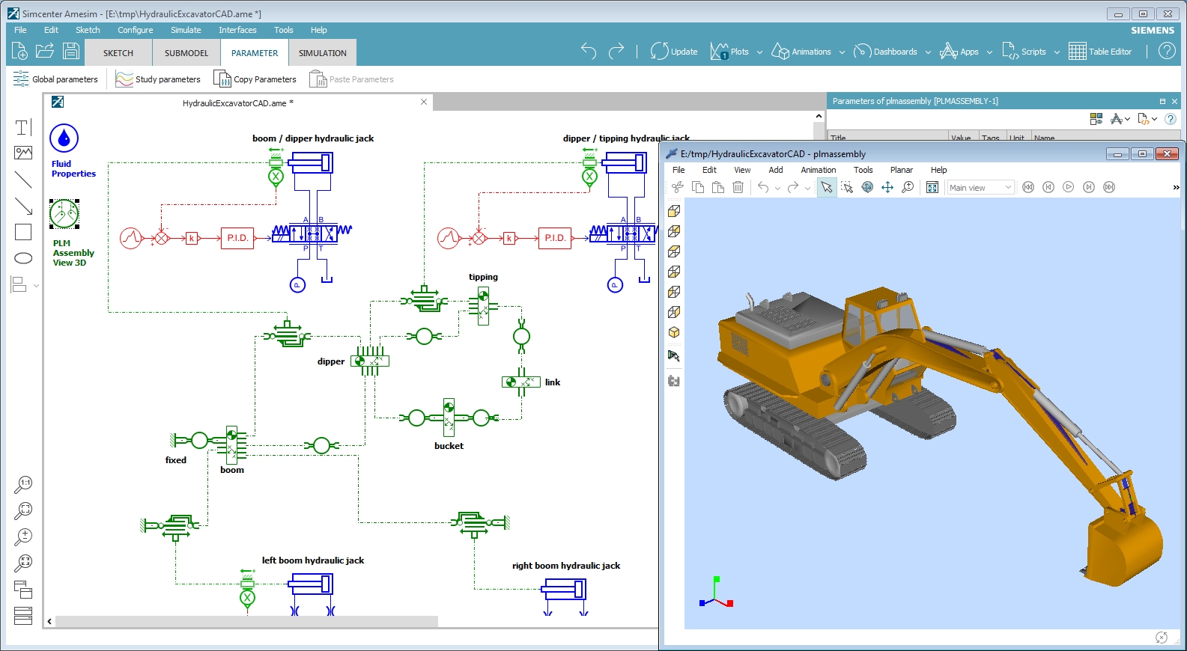
Task: Click the Global parameters button
Action: point(56,79)
